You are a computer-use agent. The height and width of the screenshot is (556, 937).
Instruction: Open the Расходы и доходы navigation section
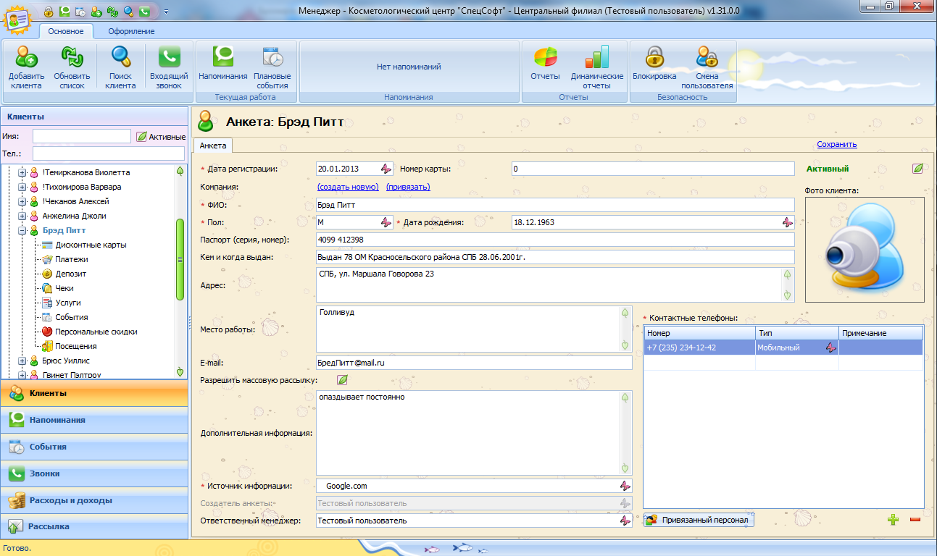point(71,500)
